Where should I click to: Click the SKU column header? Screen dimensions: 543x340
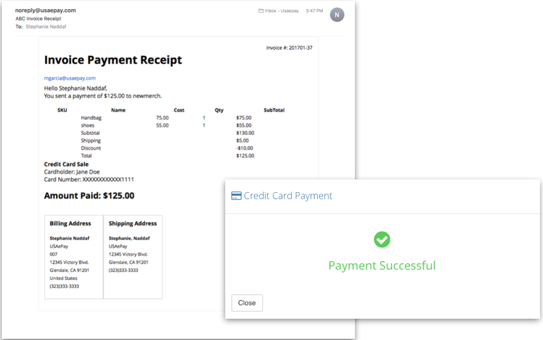tap(62, 110)
